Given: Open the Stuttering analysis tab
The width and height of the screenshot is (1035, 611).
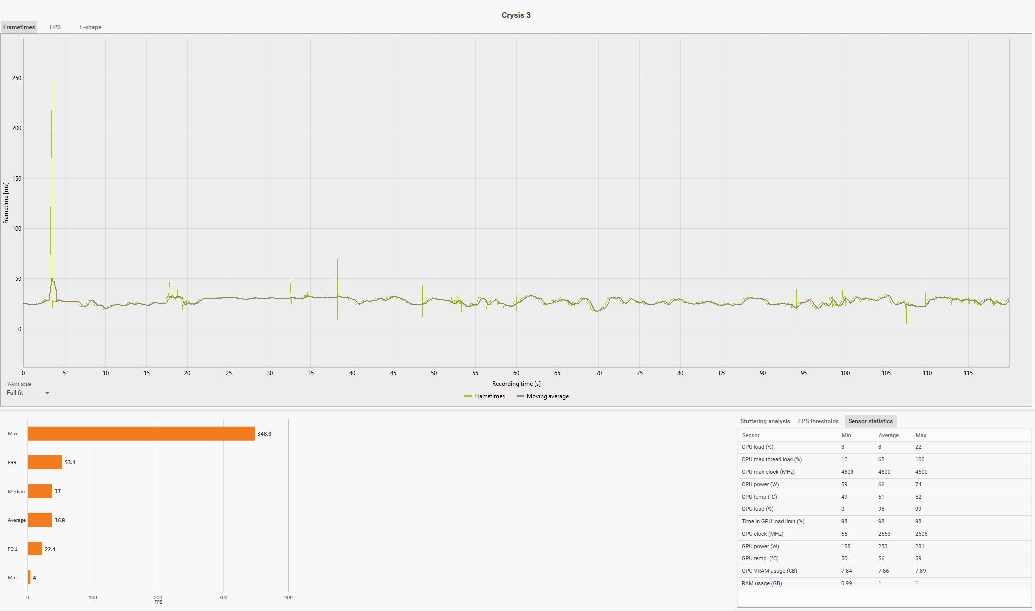Looking at the screenshot, I should 765,421.
